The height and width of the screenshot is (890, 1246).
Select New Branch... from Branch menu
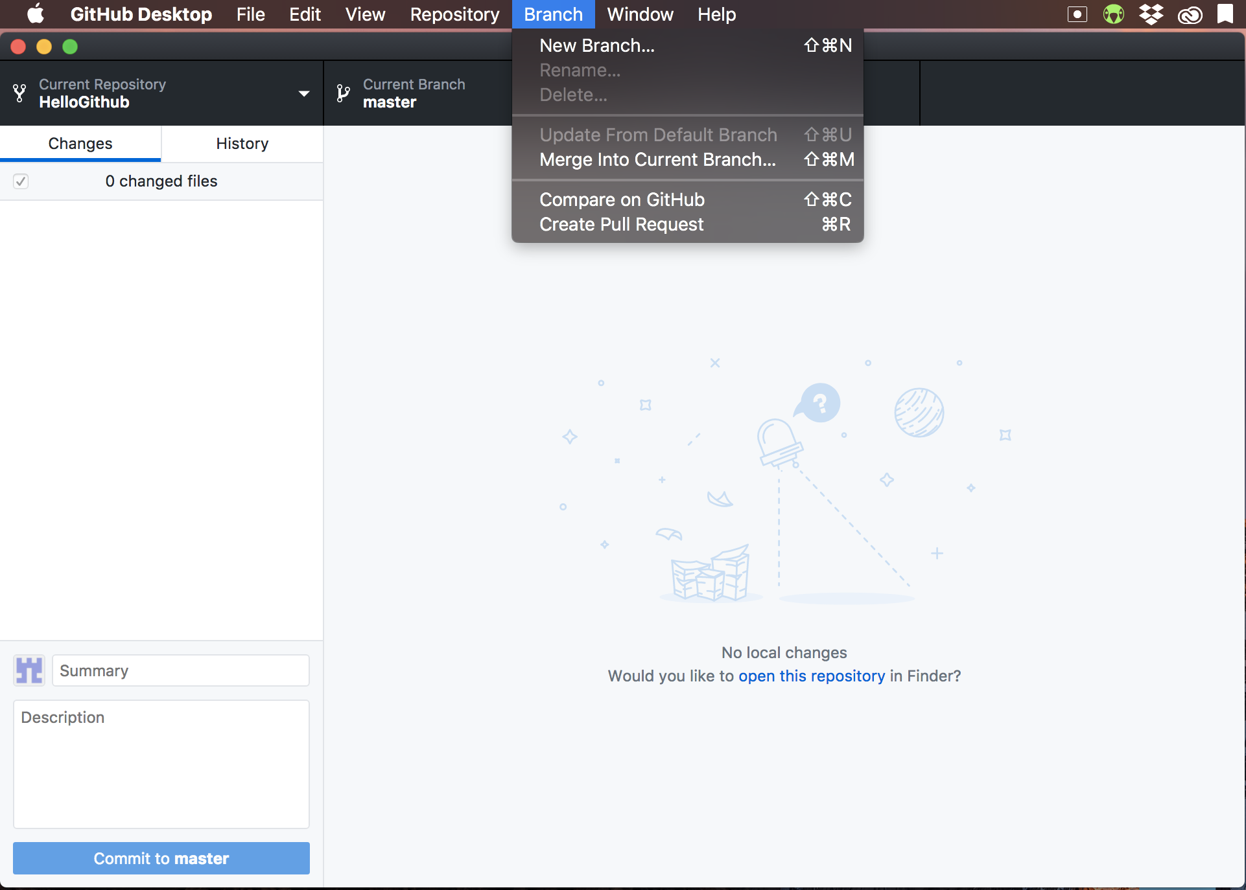click(596, 45)
